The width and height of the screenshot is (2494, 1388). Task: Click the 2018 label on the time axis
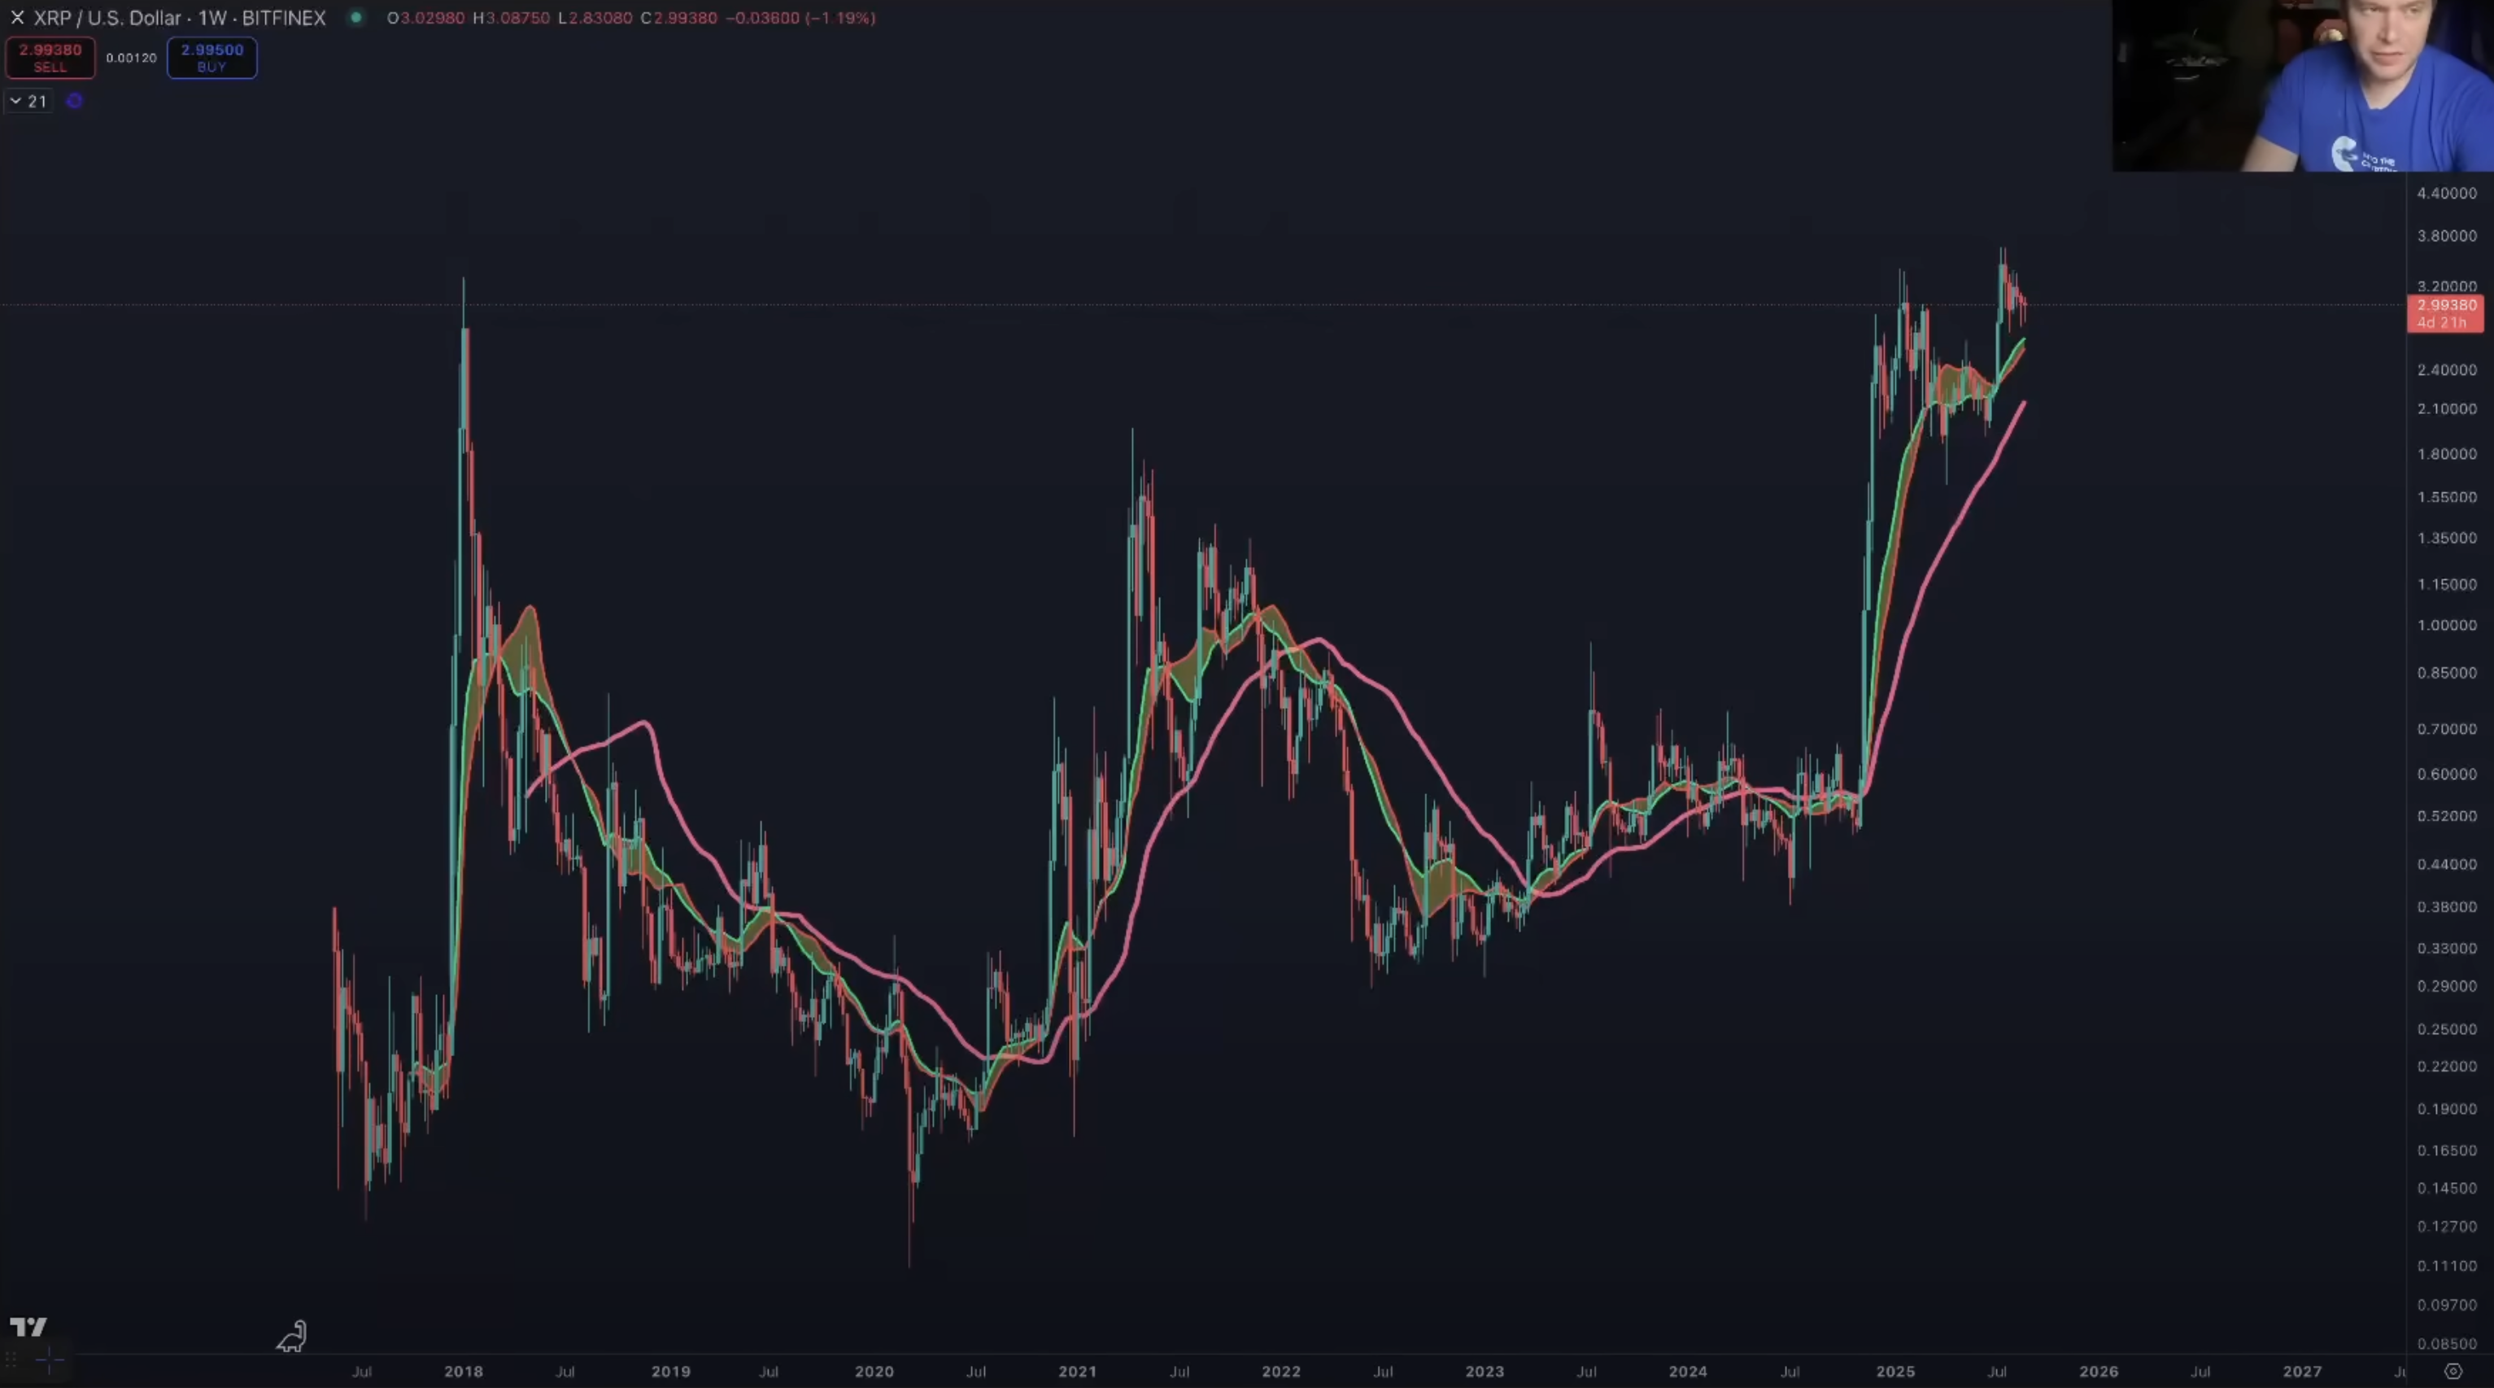pyautogui.click(x=463, y=1372)
